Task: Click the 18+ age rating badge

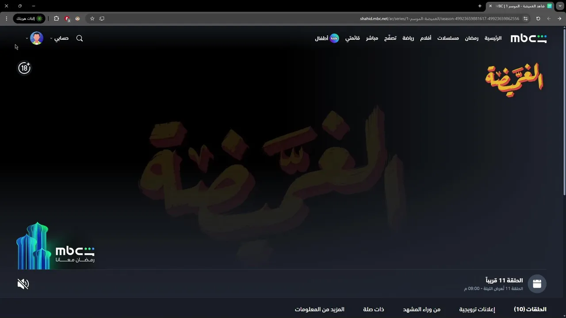Action: 24,68
